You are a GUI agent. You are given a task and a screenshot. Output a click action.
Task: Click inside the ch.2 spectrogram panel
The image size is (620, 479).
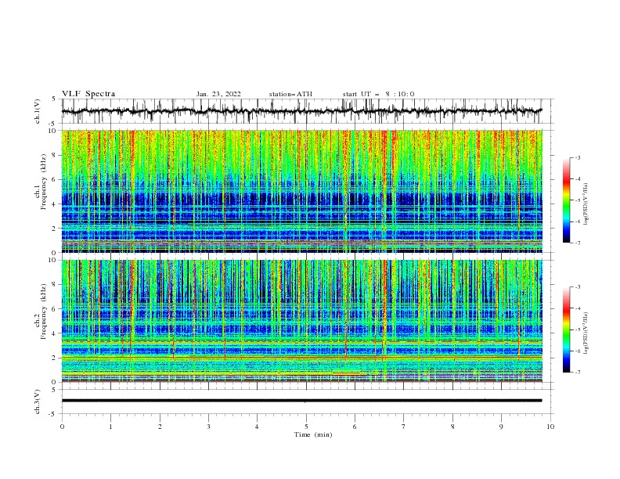pyautogui.click(x=301, y=321)
